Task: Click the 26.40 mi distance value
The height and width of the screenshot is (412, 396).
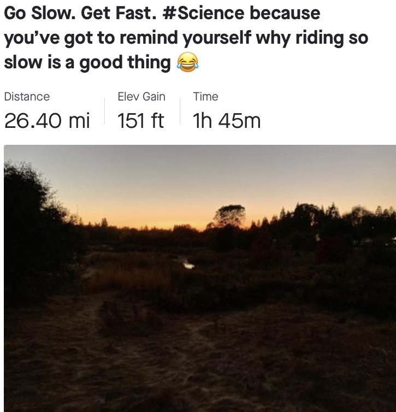Action: [47, 121]
